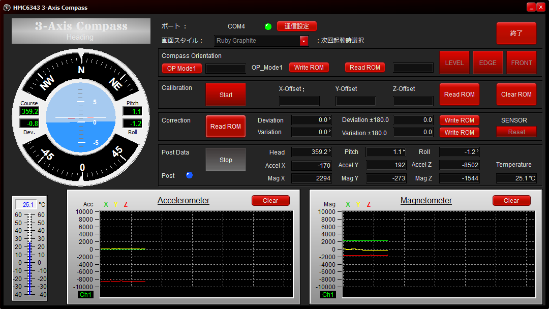Screen dimensions: 549x309
Task: Click the 25.1 readout above the thermometer
Action: pyautogui.click(x=26, y=204)
